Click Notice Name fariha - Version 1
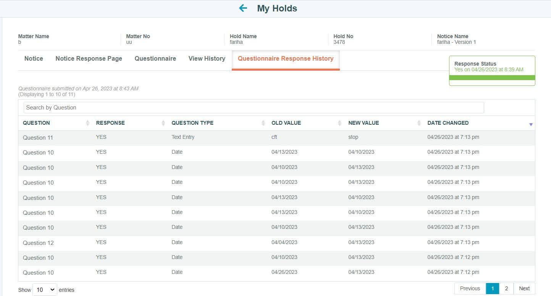The width and height of the screenshot is (551, 296). pos(456,42)
